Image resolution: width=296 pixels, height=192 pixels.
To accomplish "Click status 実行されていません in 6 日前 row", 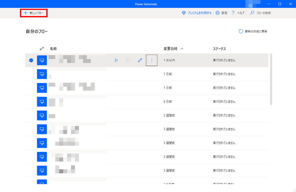I will [x=224, y=102].
